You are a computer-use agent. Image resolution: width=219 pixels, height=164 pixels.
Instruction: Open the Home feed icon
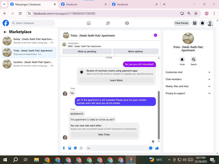tap(88, 23)
